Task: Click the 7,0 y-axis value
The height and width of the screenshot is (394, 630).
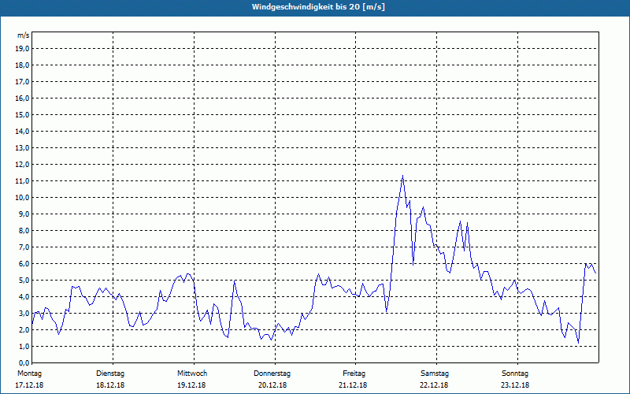Action: coord(24,247)
